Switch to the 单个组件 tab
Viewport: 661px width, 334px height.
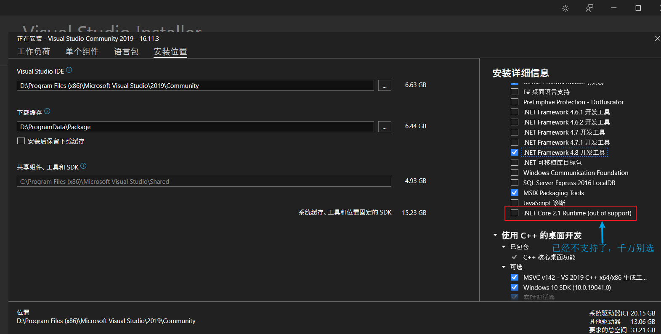point(82,51)
